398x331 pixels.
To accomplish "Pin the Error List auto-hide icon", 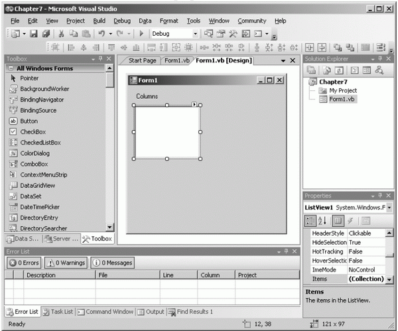I will coord(287,251).
